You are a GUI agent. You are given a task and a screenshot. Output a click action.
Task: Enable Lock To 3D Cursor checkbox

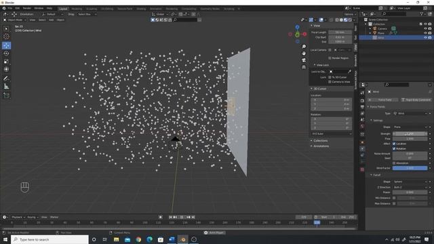tap(330, 77)
